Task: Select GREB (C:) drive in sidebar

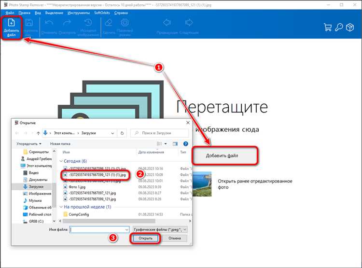Action: (x=33, y=221)
